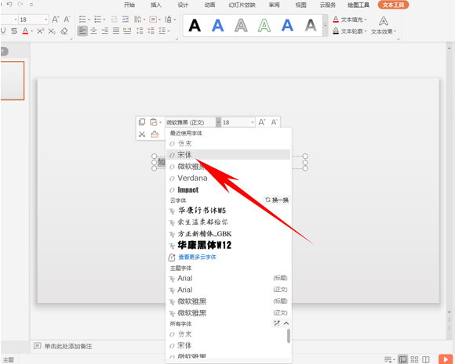The image size is (455, 364).
Task: Choose the solid blue A text style next to black
Action: point(217,26)
